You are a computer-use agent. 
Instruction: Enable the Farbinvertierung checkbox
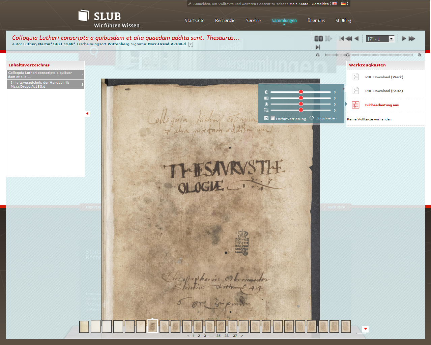tap(272, 118)
